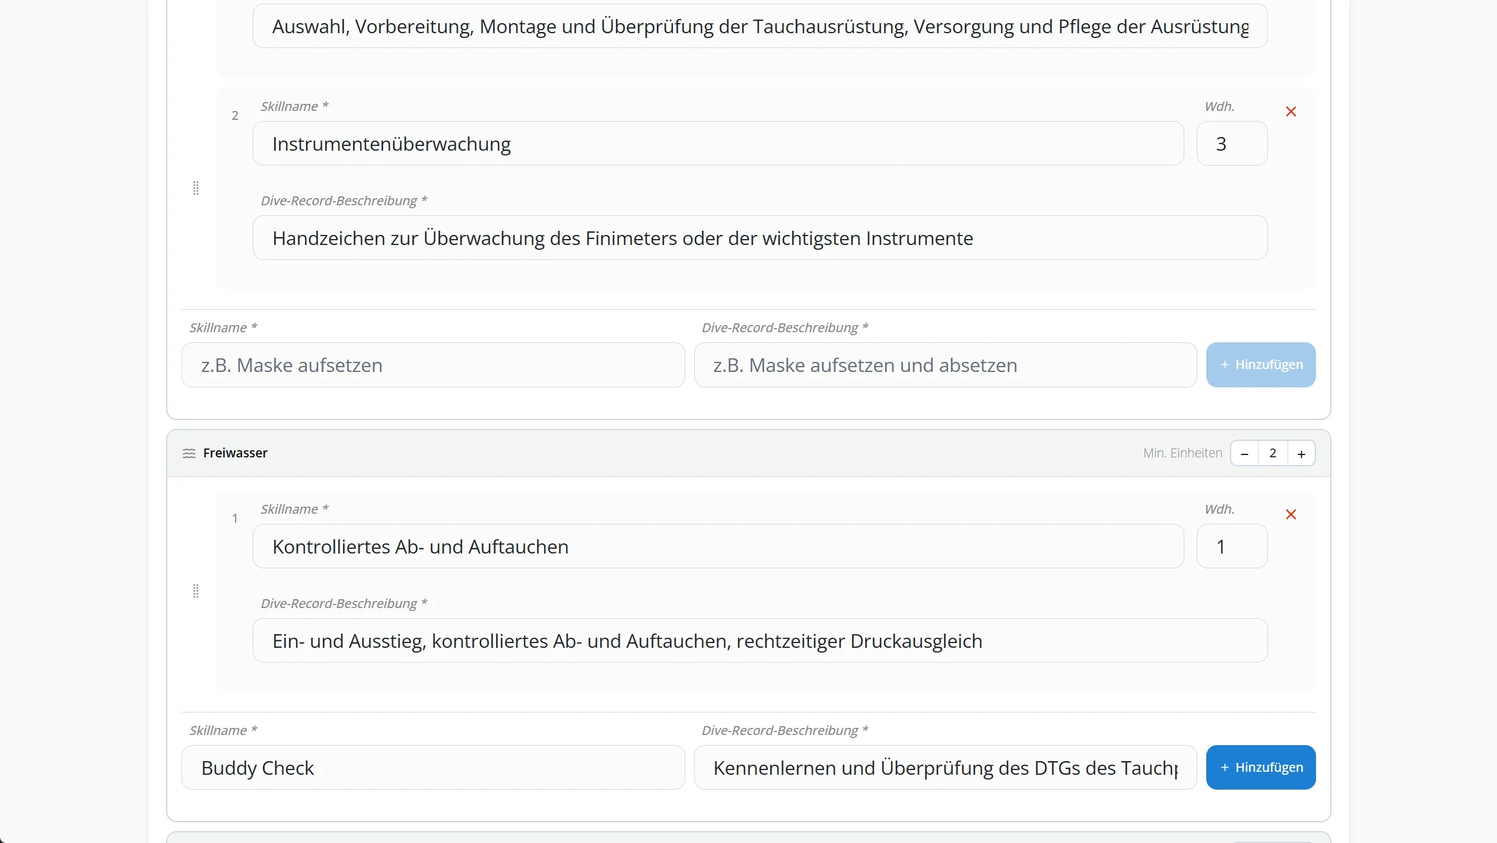The height and width of the screenshot is (843, 1497).
Task: Click the 'Wdh.' label in Freiwasser section
Action: pyautogui.click(x=1219, y=509)
